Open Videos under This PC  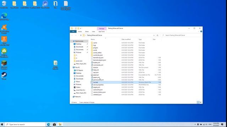point(78,87)
